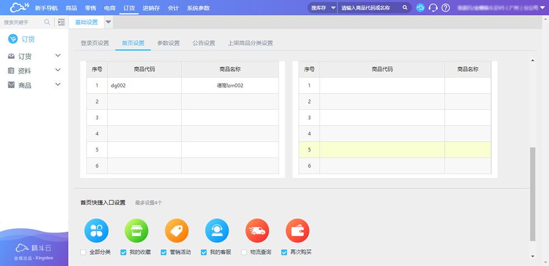This screenshot has height=266, width=549.
Task: Open the customer service headset icon in the header
Action: (x=433, y=8)
